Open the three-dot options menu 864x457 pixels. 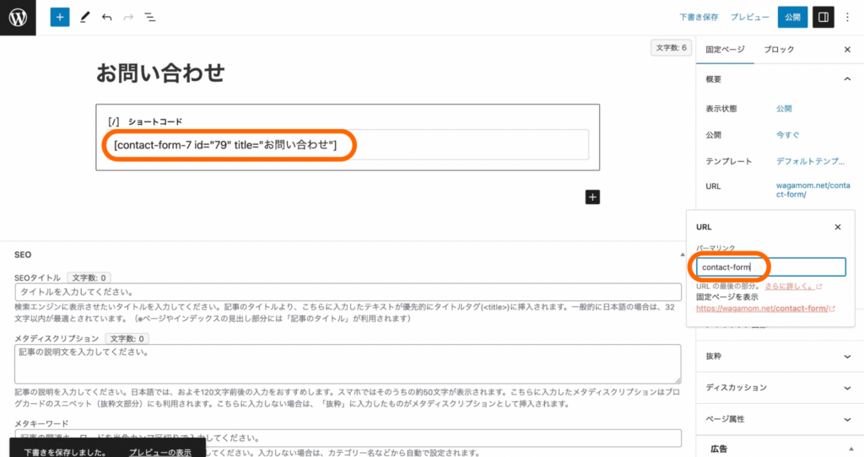(x=848, y=17)
